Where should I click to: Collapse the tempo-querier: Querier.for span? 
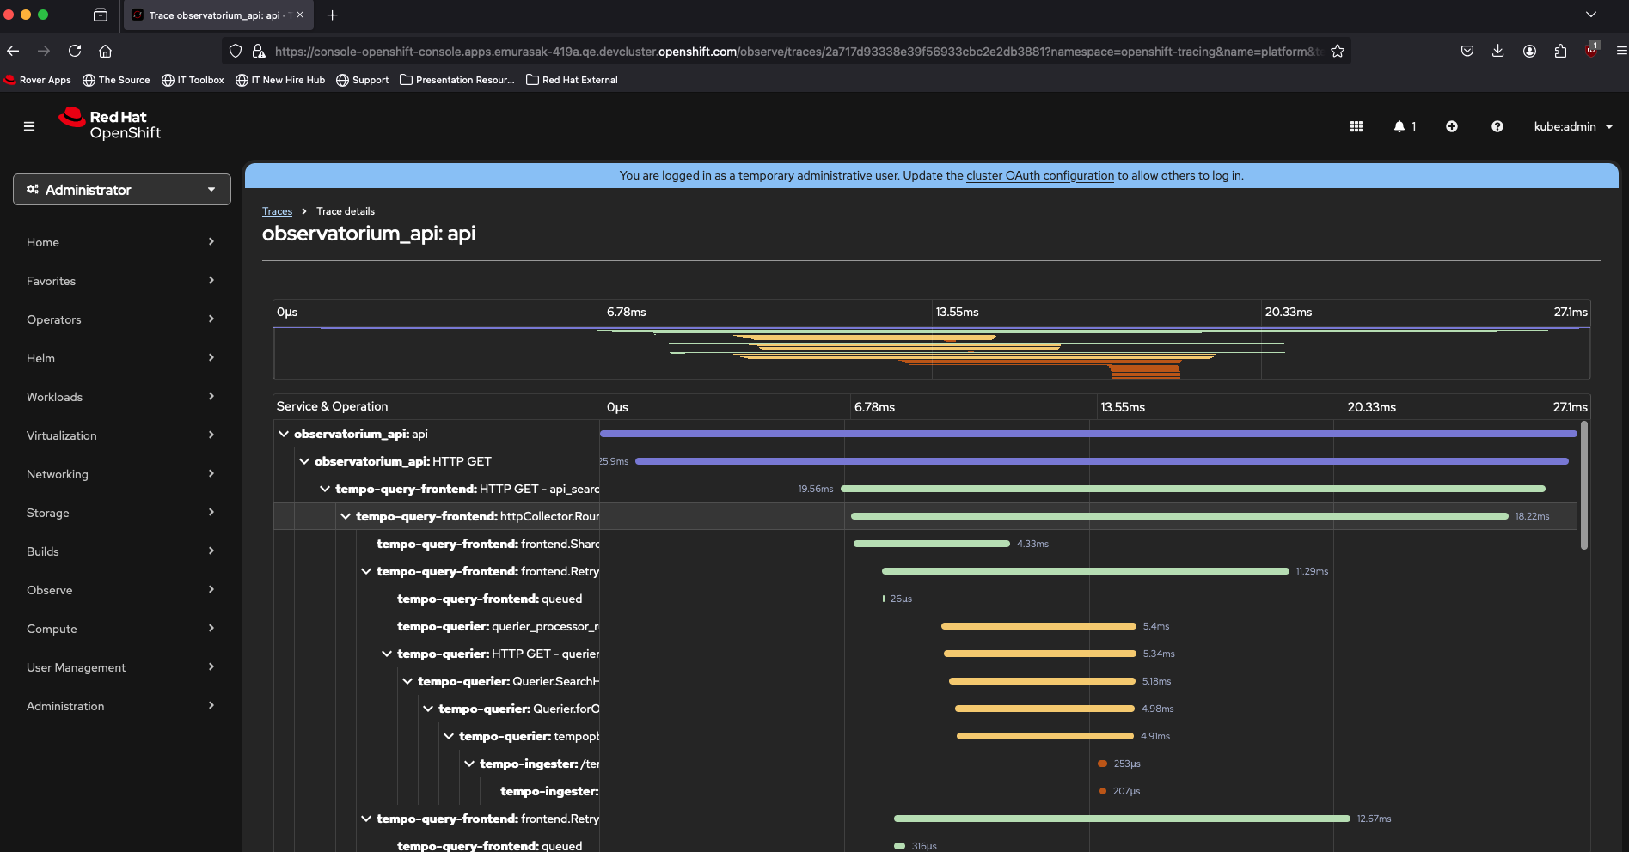coord(428,709)
